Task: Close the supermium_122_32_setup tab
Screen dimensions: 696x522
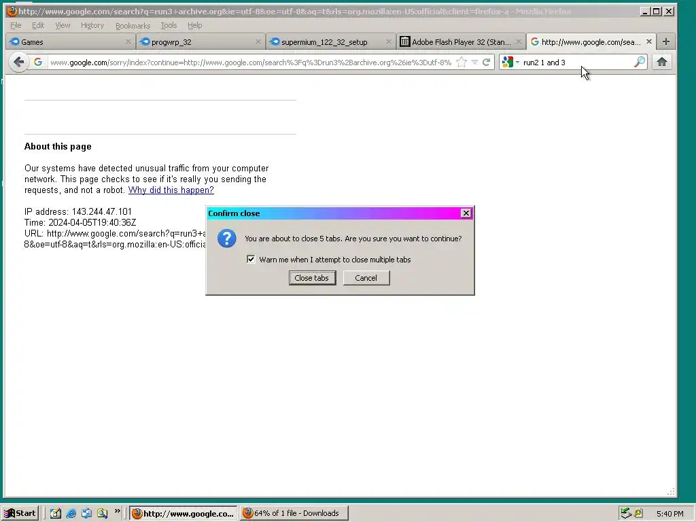Action: pyautogui.click(x=389, y=41)
